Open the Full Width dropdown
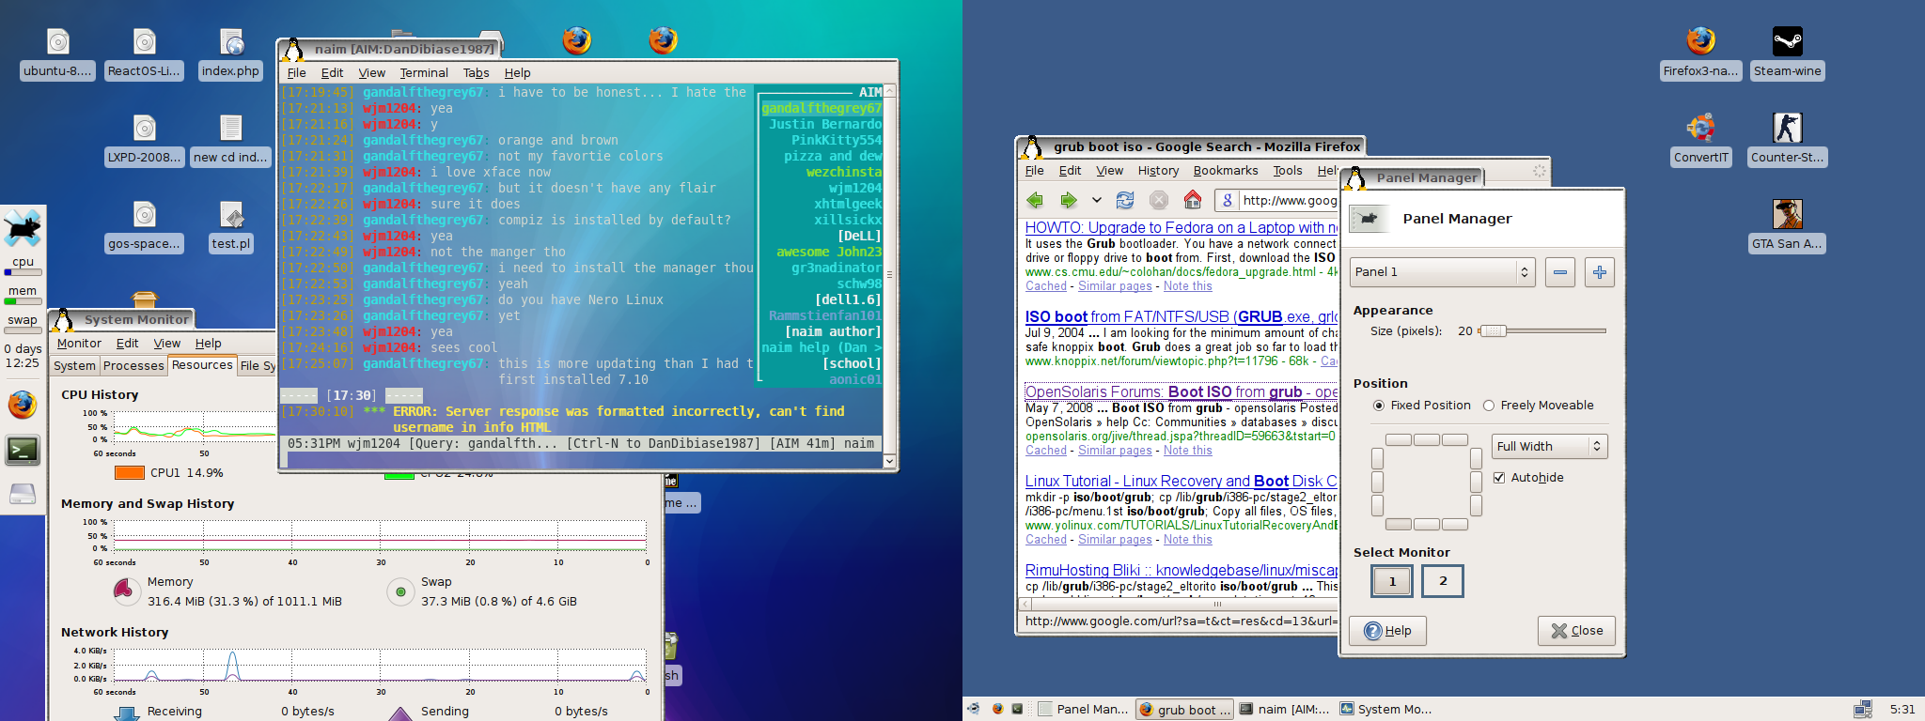 click(1549, 447)
